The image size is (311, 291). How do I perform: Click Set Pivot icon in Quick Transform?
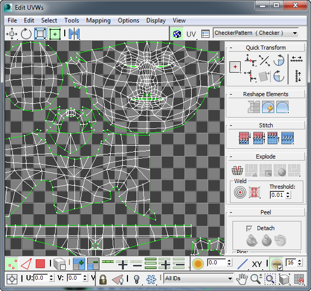point(235,67)
